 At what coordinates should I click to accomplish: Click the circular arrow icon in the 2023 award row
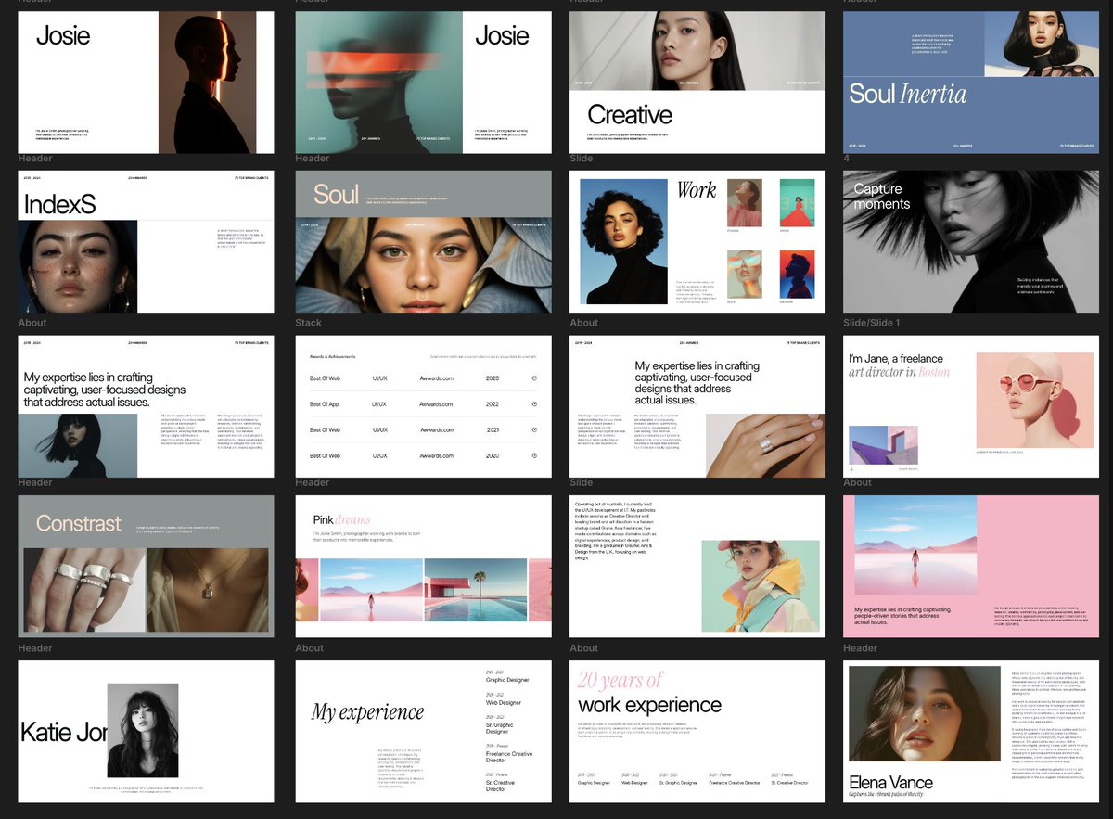pyautogui.click(x=534, y=378)
